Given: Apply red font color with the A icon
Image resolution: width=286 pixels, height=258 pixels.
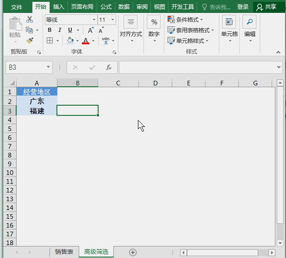Looking at the screenshot, I should [x=86, y=41].
